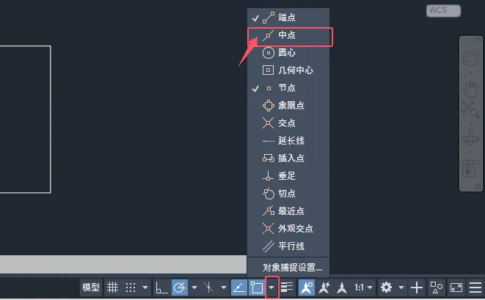Enable 交点 intersection snap
485x300 pixels.
click(288, 123)
